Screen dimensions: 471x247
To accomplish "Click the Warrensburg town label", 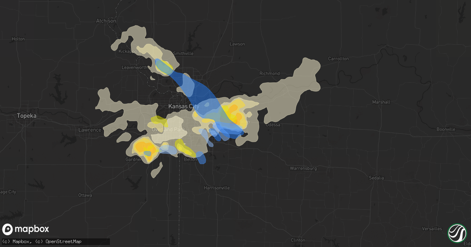I will click(x=303, y=168).
